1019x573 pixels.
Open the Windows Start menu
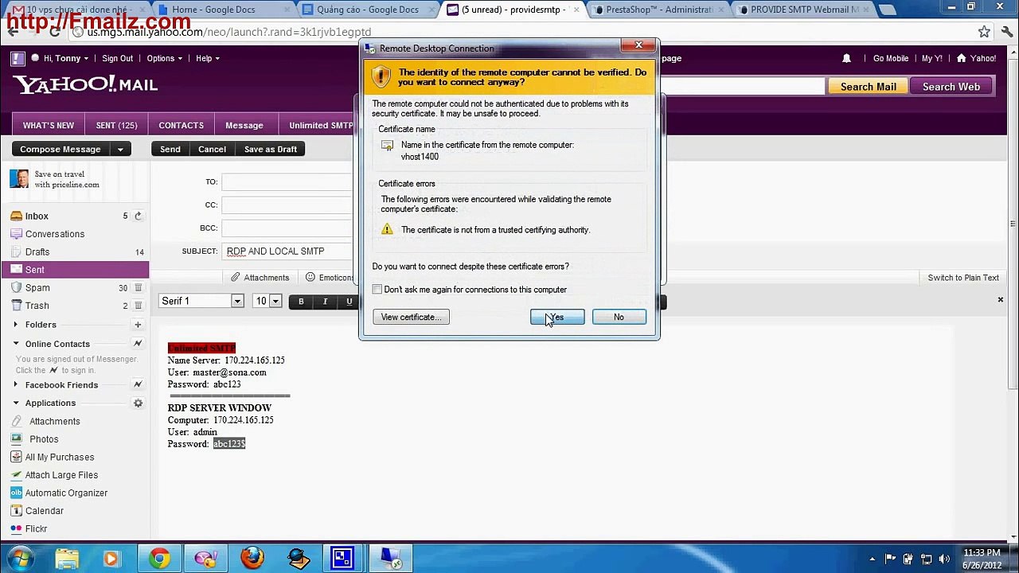click(x=21, y=559)
